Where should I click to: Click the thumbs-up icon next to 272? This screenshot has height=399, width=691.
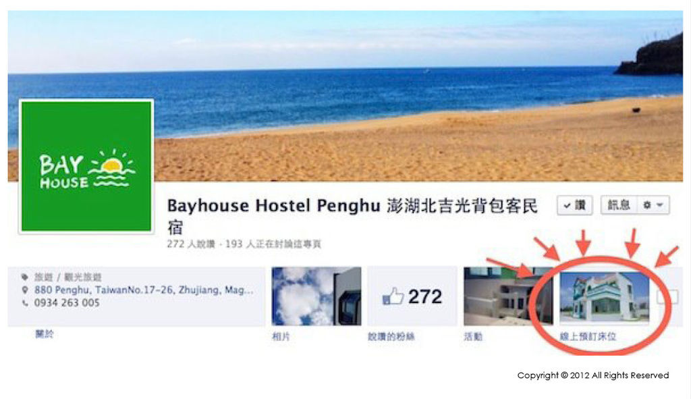click(393, 296)
